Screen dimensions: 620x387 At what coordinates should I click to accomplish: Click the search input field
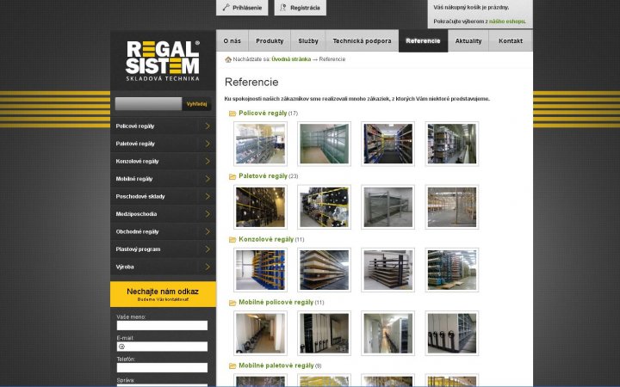(x=149, y=104)
